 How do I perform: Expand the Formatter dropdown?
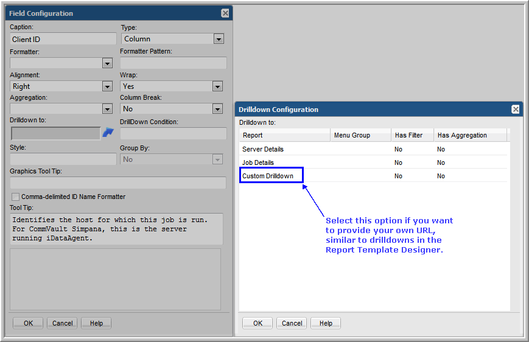click(107, 63)
